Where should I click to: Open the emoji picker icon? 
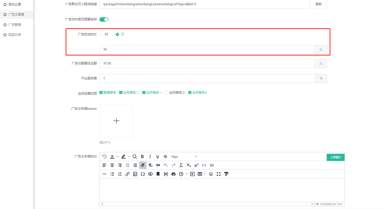(211, 174)
